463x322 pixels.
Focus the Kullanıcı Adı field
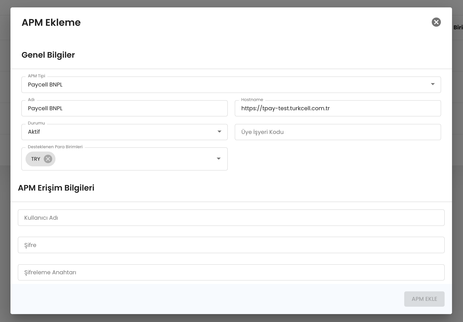[231, 218]
